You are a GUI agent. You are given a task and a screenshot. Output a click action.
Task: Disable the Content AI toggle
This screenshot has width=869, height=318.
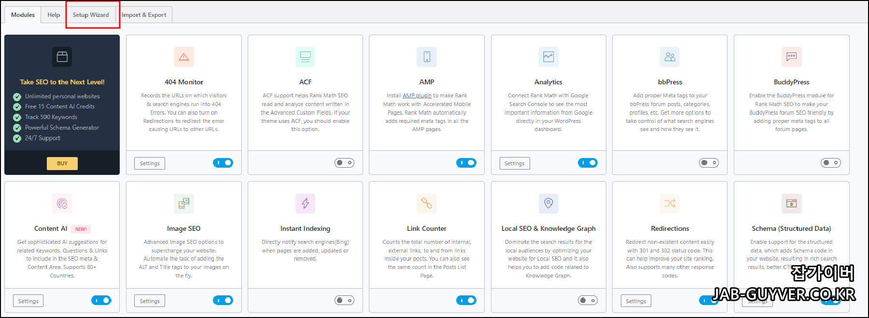pyautogui.click(x=101, y=301)
